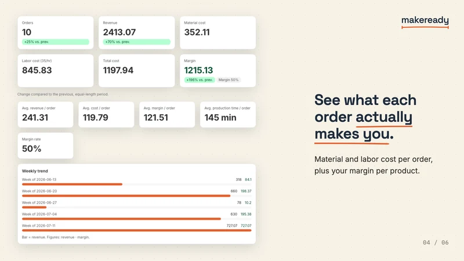Select the Total cost value 1197.94

click(118, 70)
